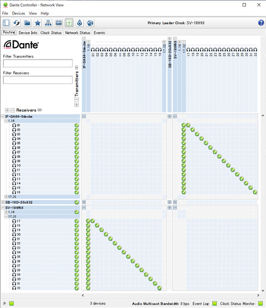Switch to the Network Status tab
The width and height of the screenshot is (266, 308).
(x=77, y=33)
